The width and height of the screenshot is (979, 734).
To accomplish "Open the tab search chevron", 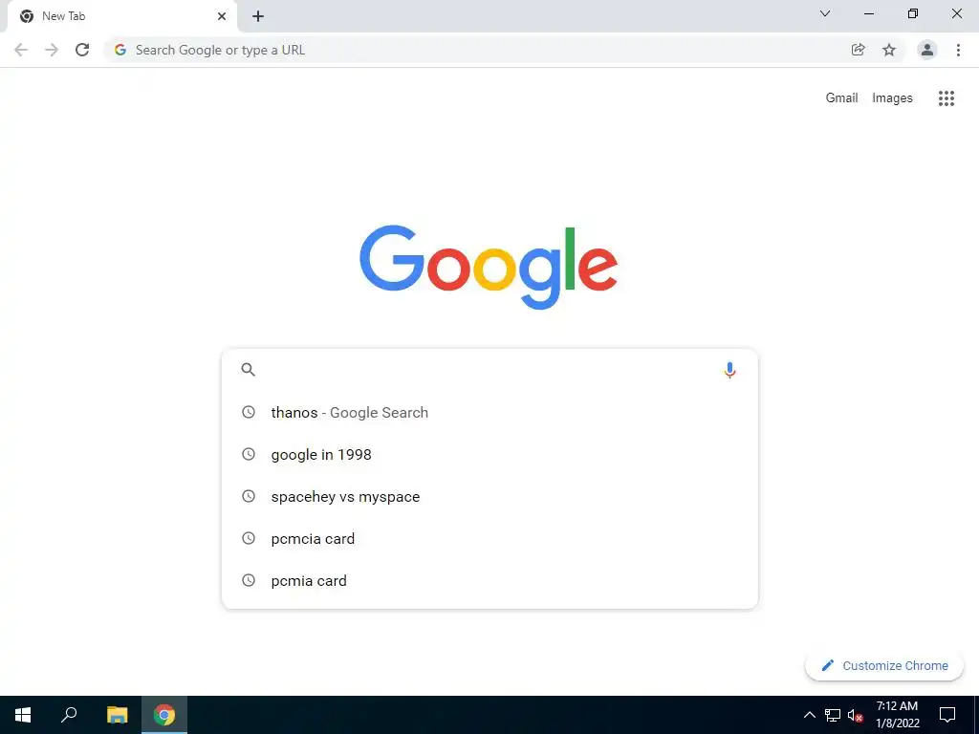I will pos(825,13).
